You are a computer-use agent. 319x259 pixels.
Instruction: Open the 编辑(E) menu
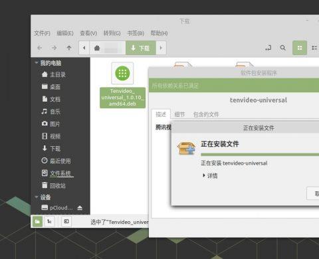[x=65, y=33]
